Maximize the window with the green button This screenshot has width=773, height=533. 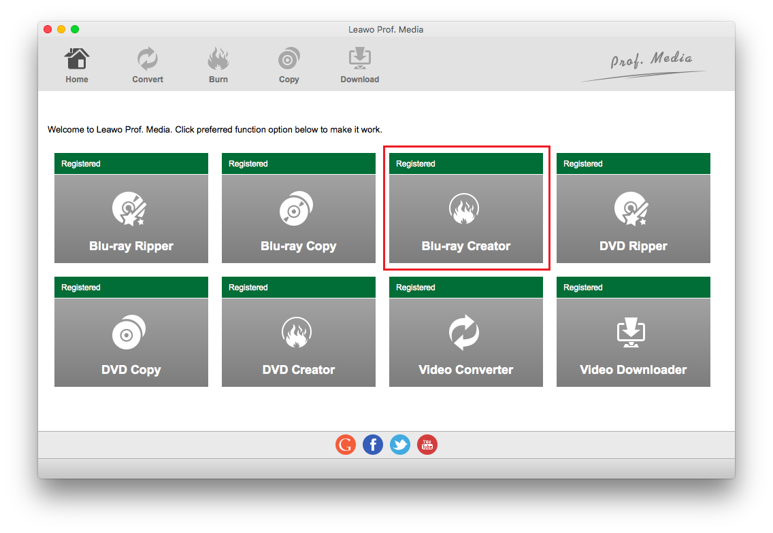click(x=75, y=29)
